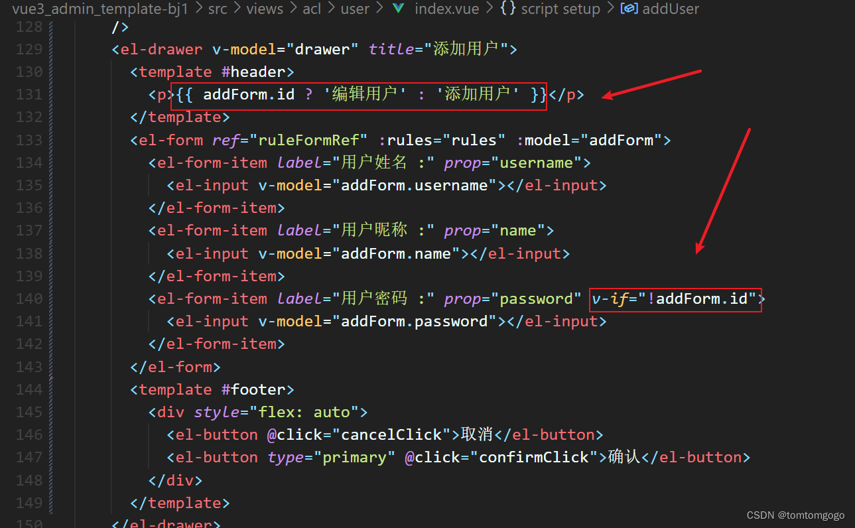Open the views breadcrumb segment
The height and width of the screenshot is (528, 855).
[x=264, y=9]
